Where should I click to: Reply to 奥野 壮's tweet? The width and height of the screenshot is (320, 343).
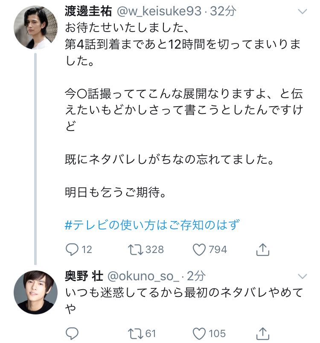click(72, 333)
